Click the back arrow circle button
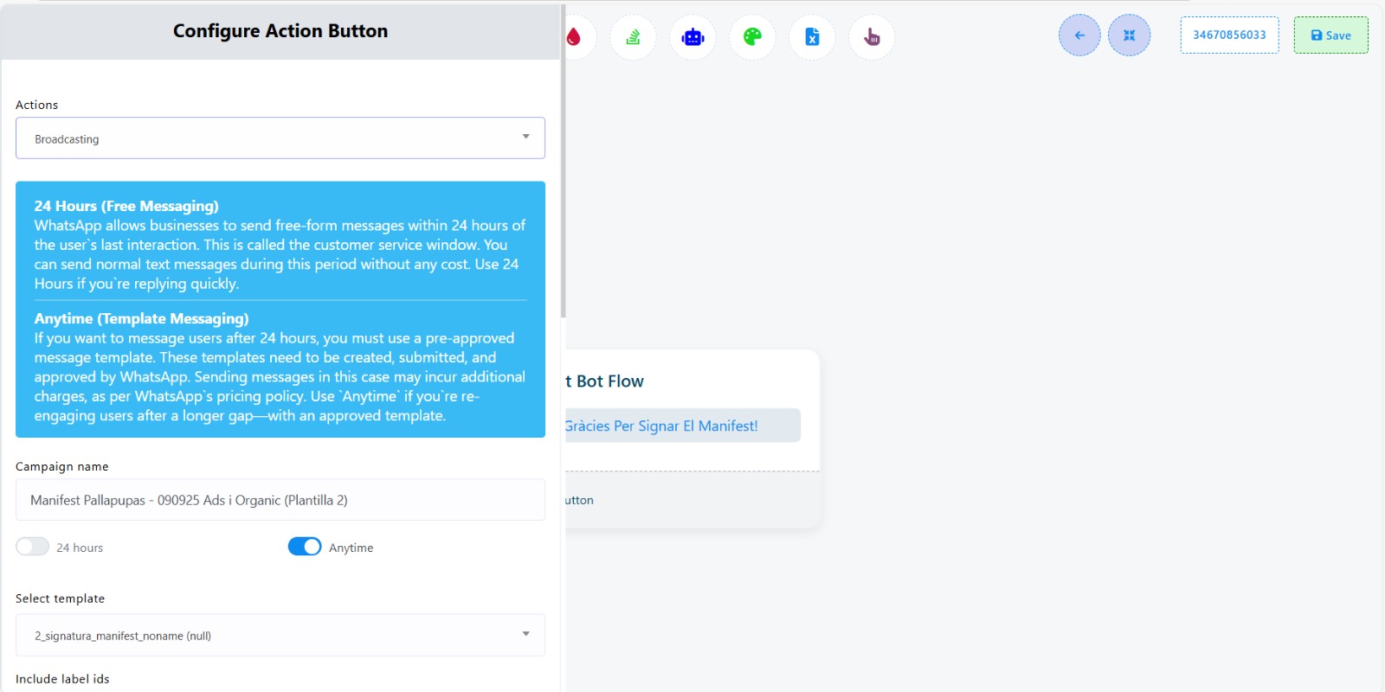The height and width of the screenshot is (692, 1385). [x=1079, y=35]
